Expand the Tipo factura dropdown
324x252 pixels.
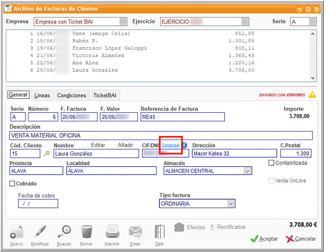[231, 204]
